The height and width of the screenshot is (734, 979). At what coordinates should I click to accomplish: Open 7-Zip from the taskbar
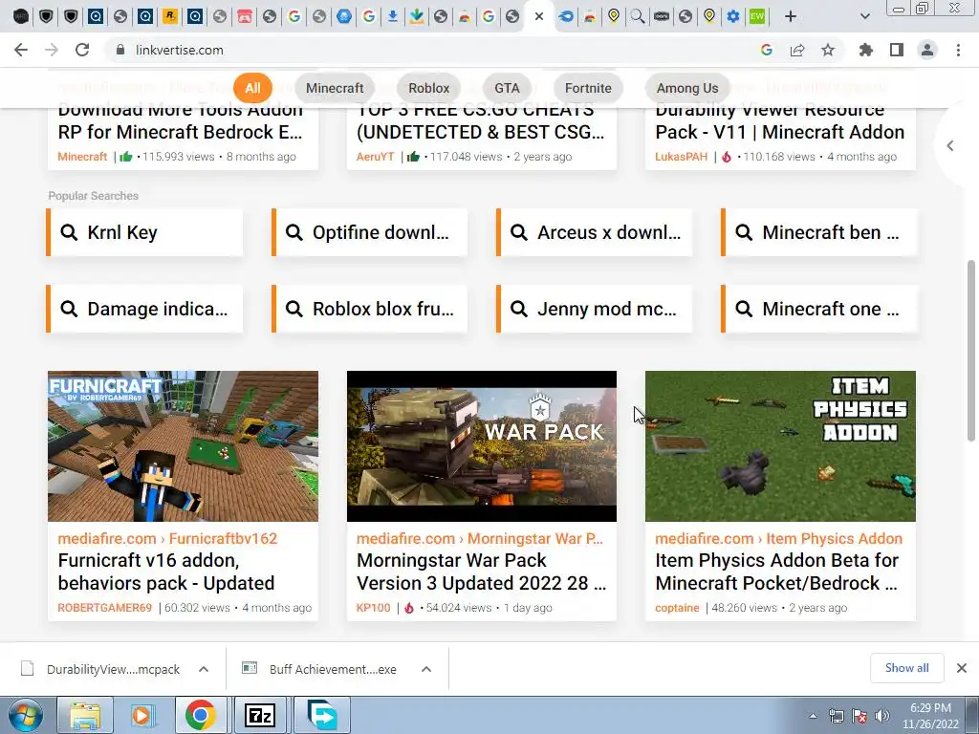click(x=260, y=715)
